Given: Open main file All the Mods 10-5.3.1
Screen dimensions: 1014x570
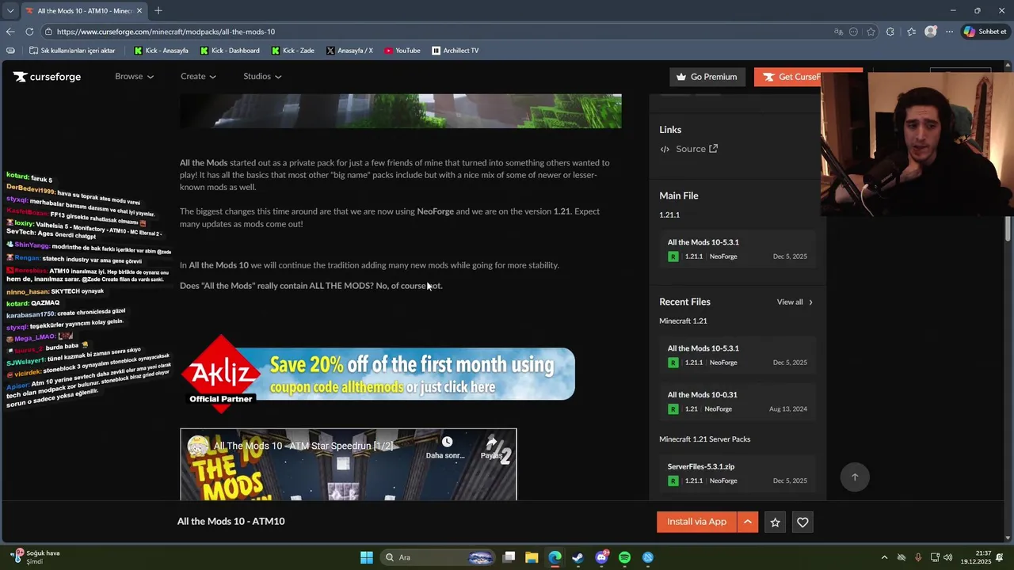Looking at the screenshot, I should pos(738,249).
